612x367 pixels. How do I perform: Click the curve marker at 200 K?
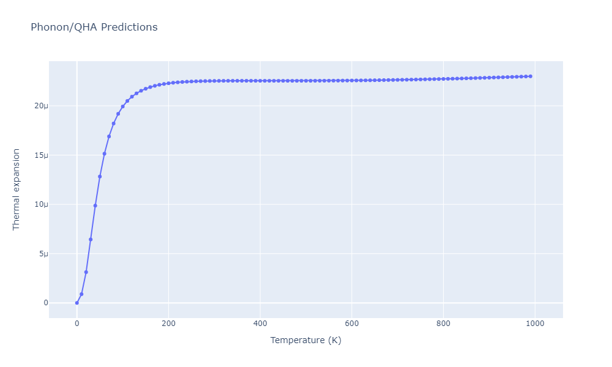(x=168, y=83)
